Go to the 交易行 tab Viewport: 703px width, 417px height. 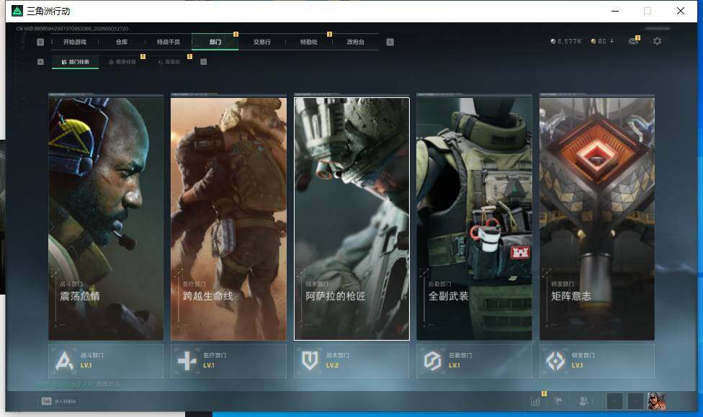(x=262, y=42)
